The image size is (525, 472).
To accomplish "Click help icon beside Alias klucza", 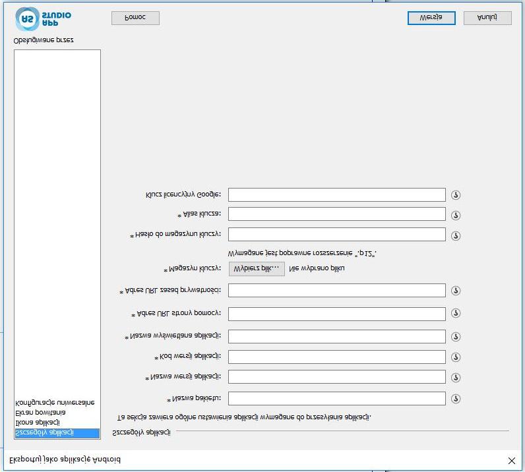I will [x=455, y=216].
